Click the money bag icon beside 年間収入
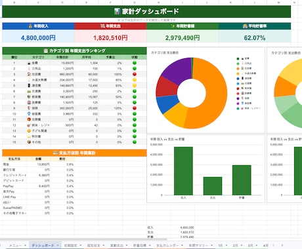 30,26
